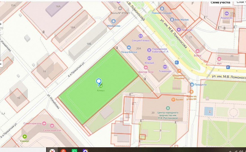This screenshot has height=152, width=246.
Task: Click the bus stop icon near Арт
Action: point(228,67)
